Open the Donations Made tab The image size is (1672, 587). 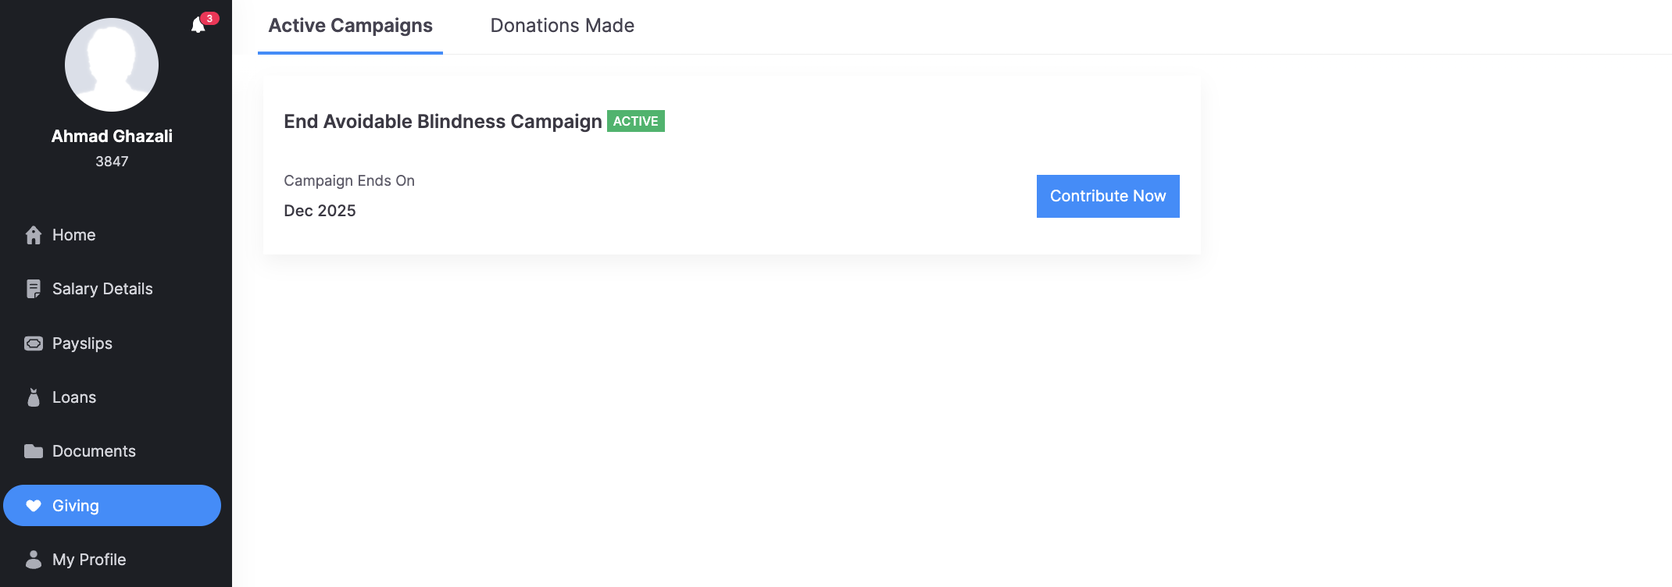pos(562,26)
